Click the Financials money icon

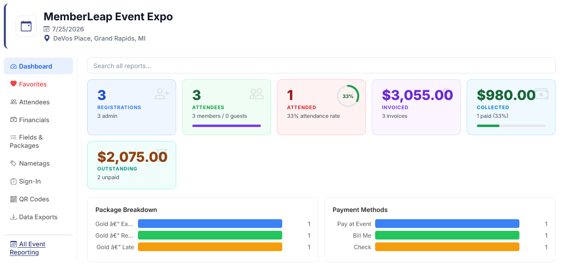point(14,120)
